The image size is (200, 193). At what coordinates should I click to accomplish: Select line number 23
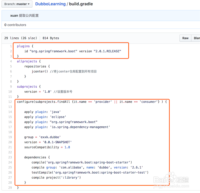[x=10, y=157]
